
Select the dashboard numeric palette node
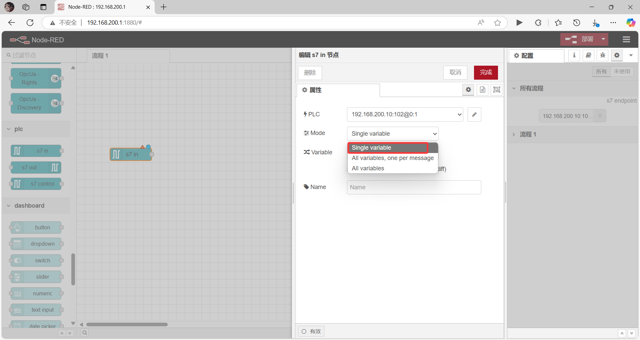pyautogui.click(x=36, y=293)
